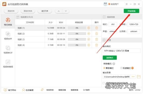The width and height of the screenshot is (143, 94).
Task: Click size 14.5MB of 视频 (1)
Action: click(x=50, y=28)
